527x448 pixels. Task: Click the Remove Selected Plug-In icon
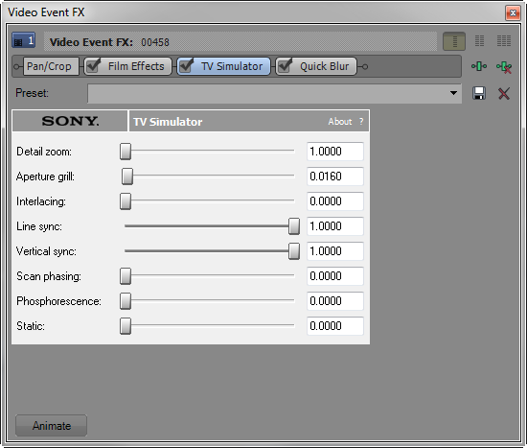pos(504,66)
